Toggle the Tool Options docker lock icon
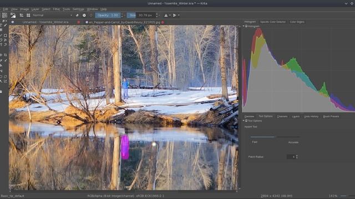This screenshot has height=199, width=355. click(x=246, y=121)
